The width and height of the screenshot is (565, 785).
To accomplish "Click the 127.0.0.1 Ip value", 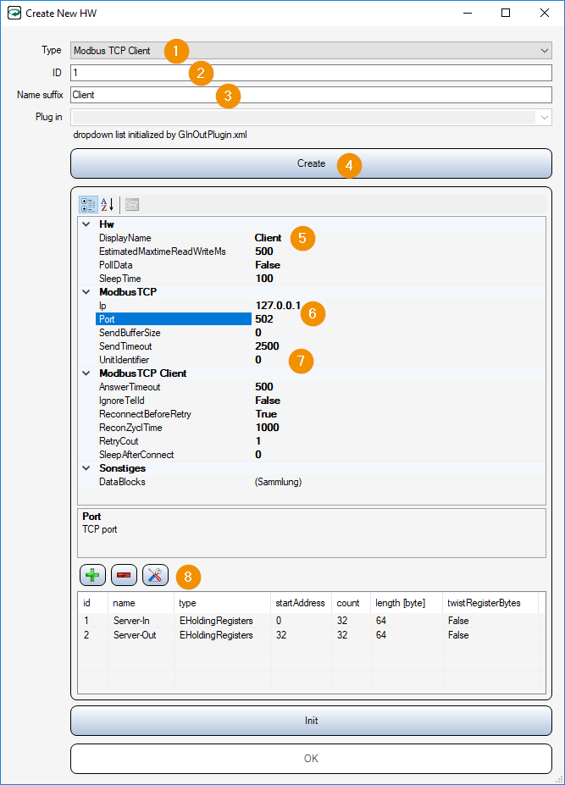I will [278, 306].
